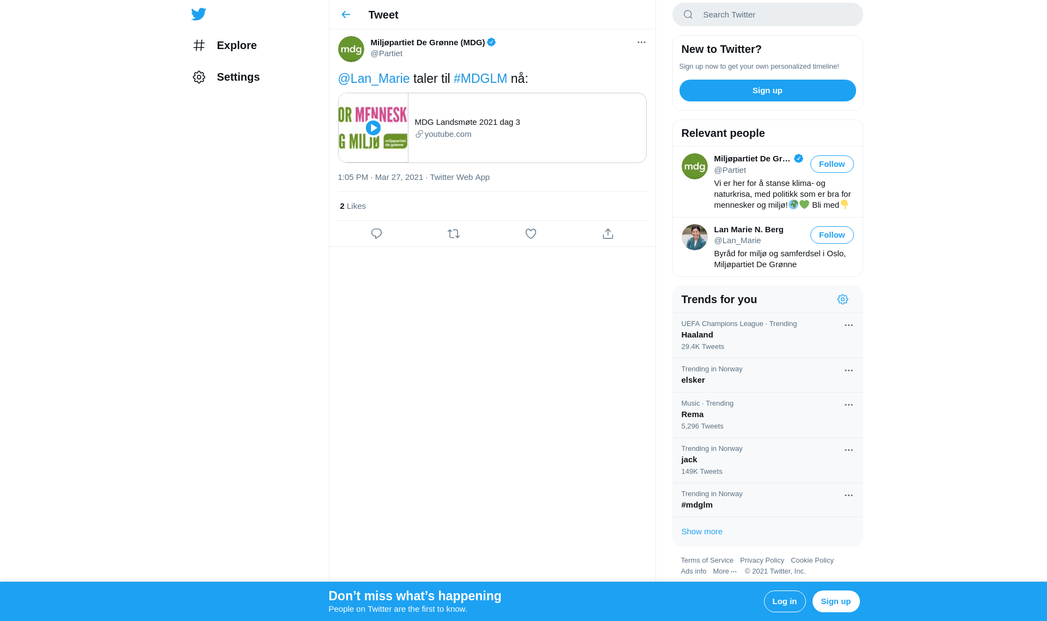
Task: Click the #MDGLM hashtag in tweet
Action: pos(480,79)
